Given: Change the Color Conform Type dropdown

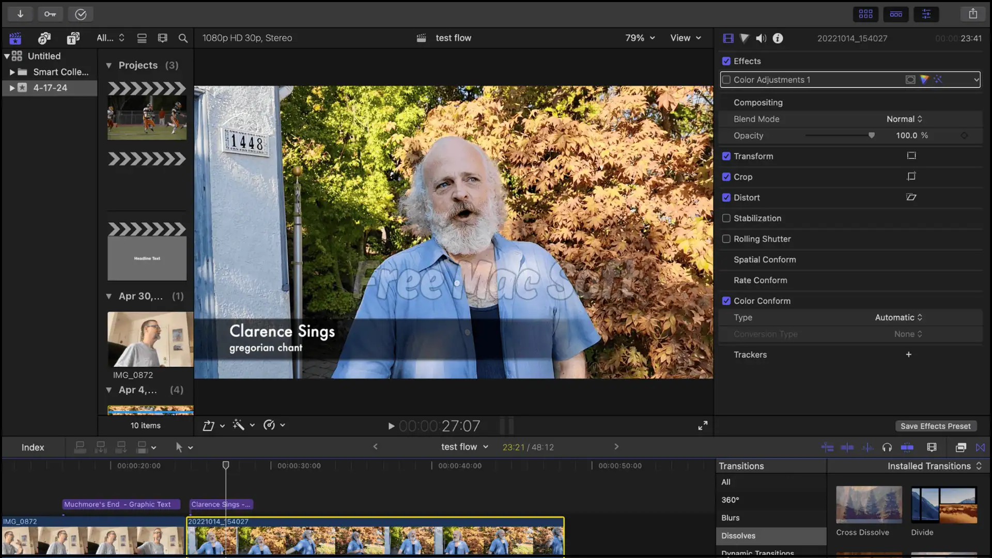Looking at the screenshot, I should (x=897, y=317).
